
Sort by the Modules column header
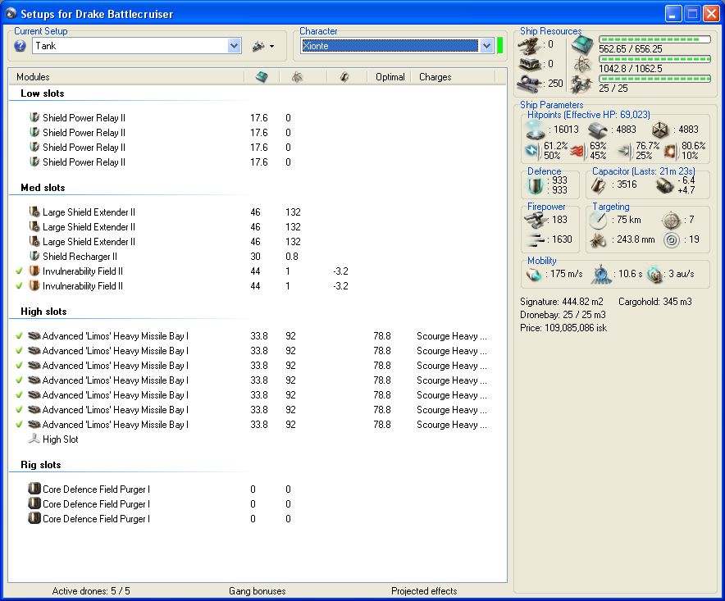tap(126, 77)
